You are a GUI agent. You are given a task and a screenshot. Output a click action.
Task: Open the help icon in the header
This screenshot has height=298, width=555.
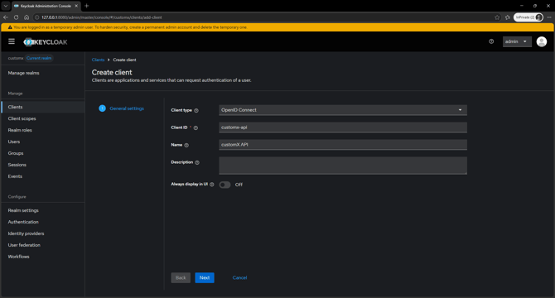(x=491, y=41)
